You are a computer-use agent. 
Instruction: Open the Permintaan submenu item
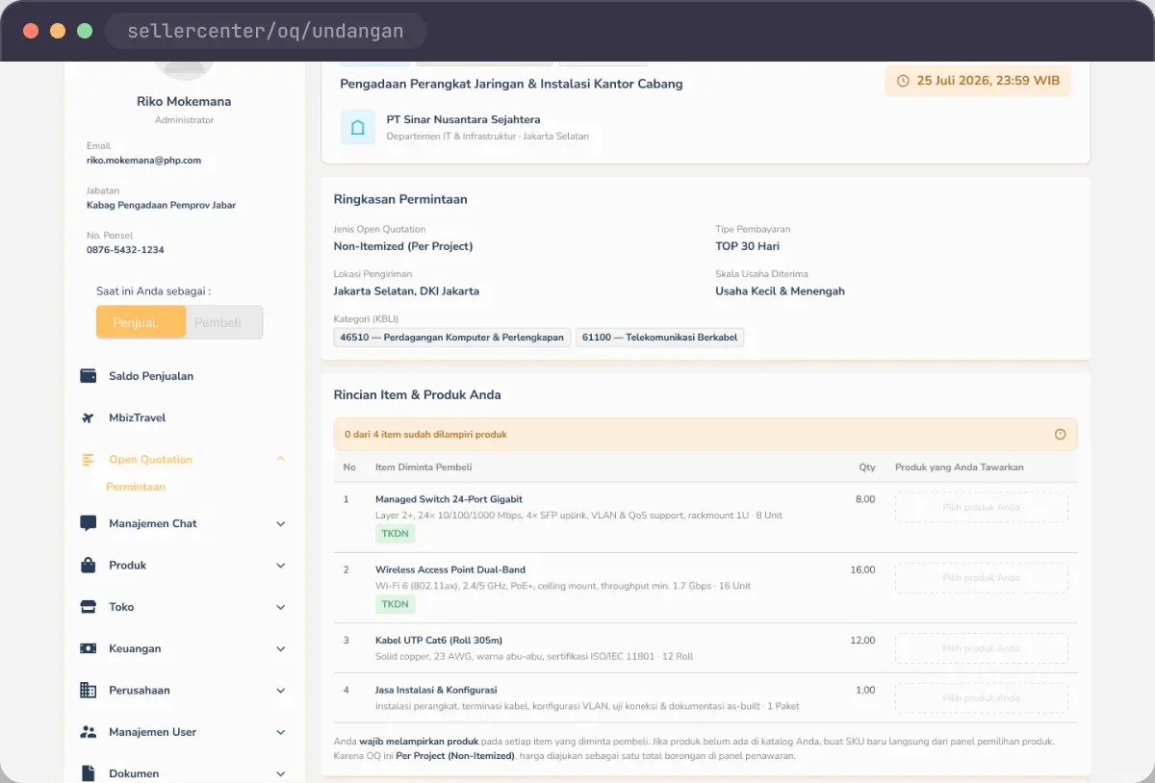(136, 487)
